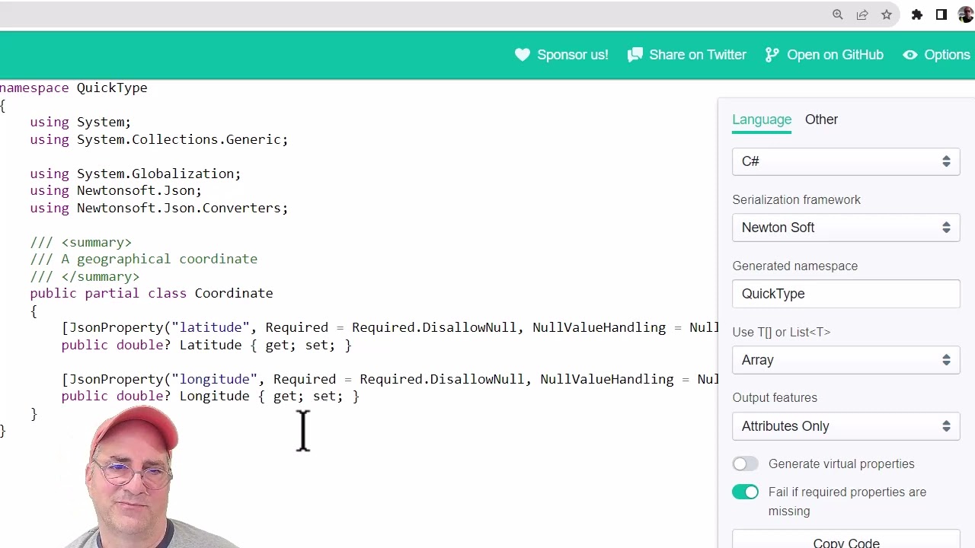Toggle the browser side panel icon

coord(941,14)
